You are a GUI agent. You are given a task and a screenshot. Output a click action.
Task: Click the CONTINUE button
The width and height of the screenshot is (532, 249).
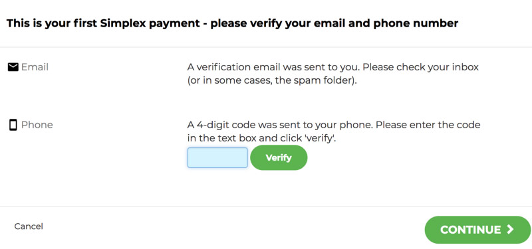pos(477,230)
